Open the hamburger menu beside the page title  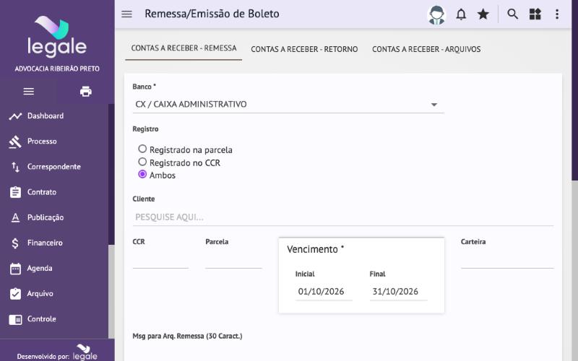tap(126, 14)
